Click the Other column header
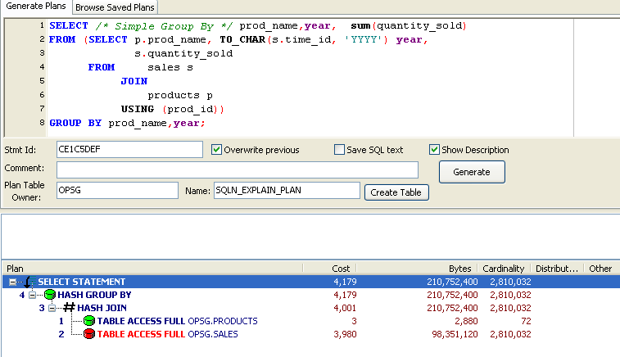The width and height of the screenshot is (620, 357). (600, 269)
